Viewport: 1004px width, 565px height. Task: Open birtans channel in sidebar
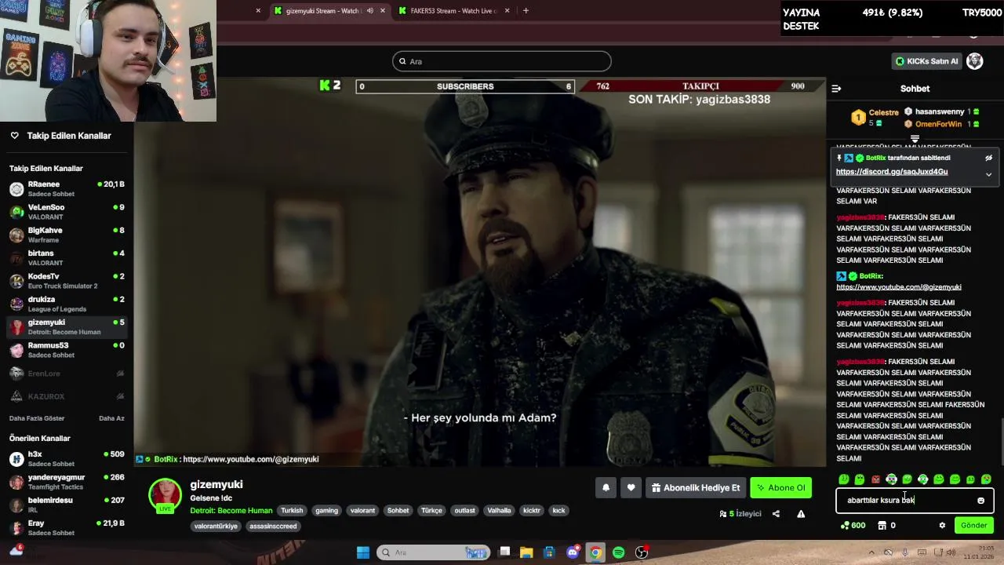coord(67,257)
